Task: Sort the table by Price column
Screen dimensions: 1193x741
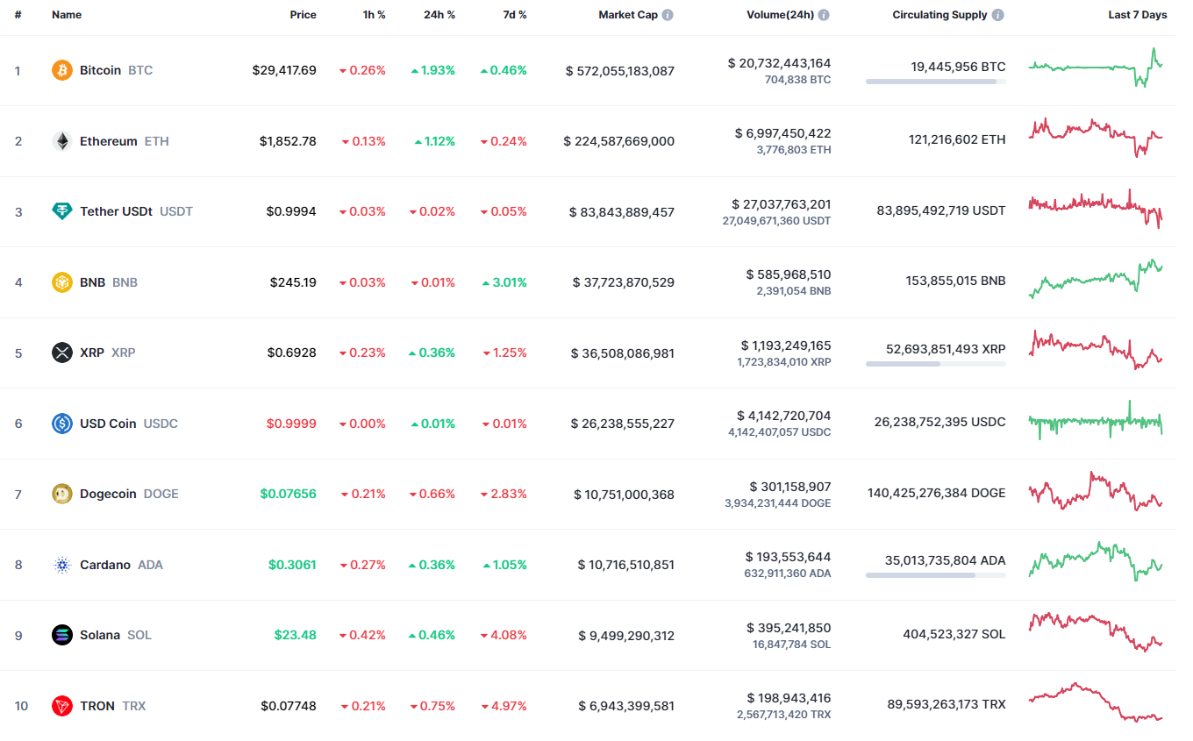Action: pyautogui.click(x=303, y=14)
